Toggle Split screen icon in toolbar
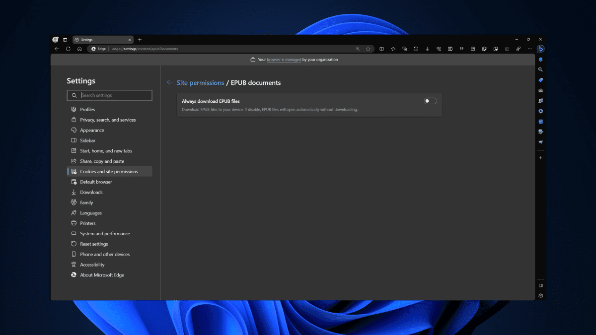The height and width of the screenshot is (335, 596). 381,49
